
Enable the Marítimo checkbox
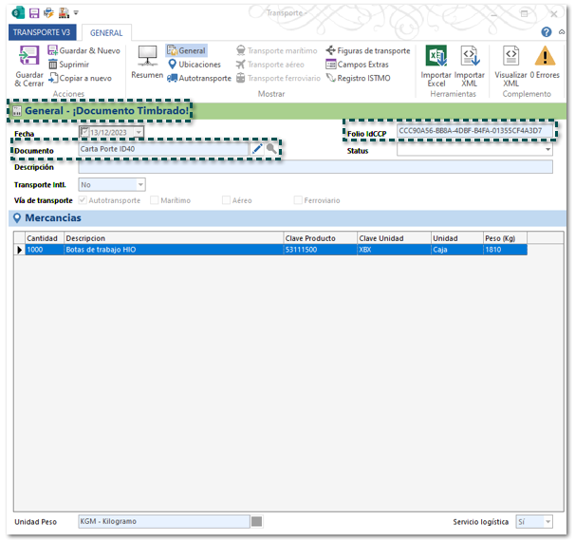pos(154,201)
